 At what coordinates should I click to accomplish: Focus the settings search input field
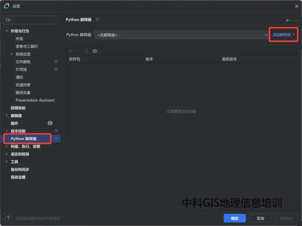coord(30,20)
